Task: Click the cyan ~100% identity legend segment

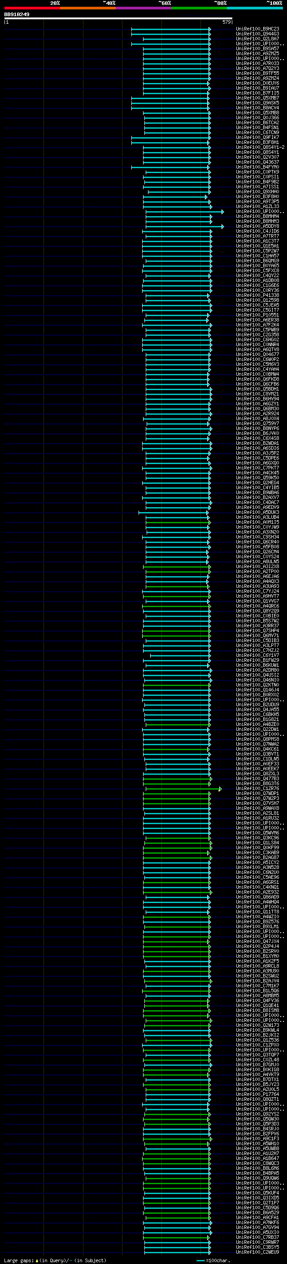Action: coord(255,8)
